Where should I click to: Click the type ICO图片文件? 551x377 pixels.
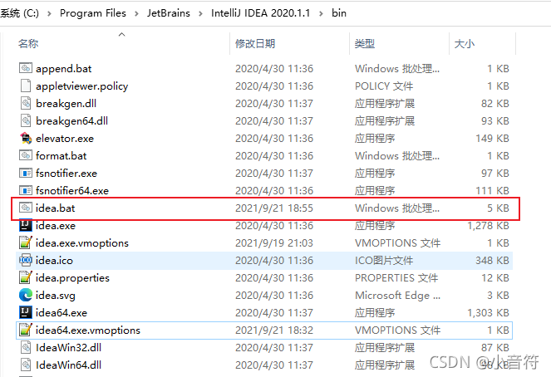(384, 261)
